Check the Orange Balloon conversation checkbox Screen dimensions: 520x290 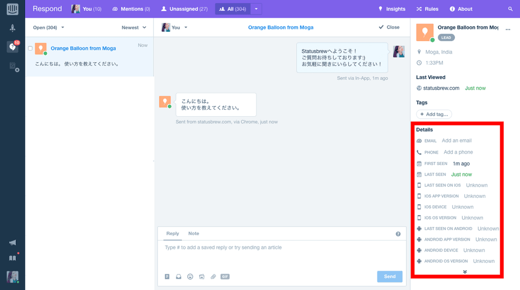click(x=30, y=48)
